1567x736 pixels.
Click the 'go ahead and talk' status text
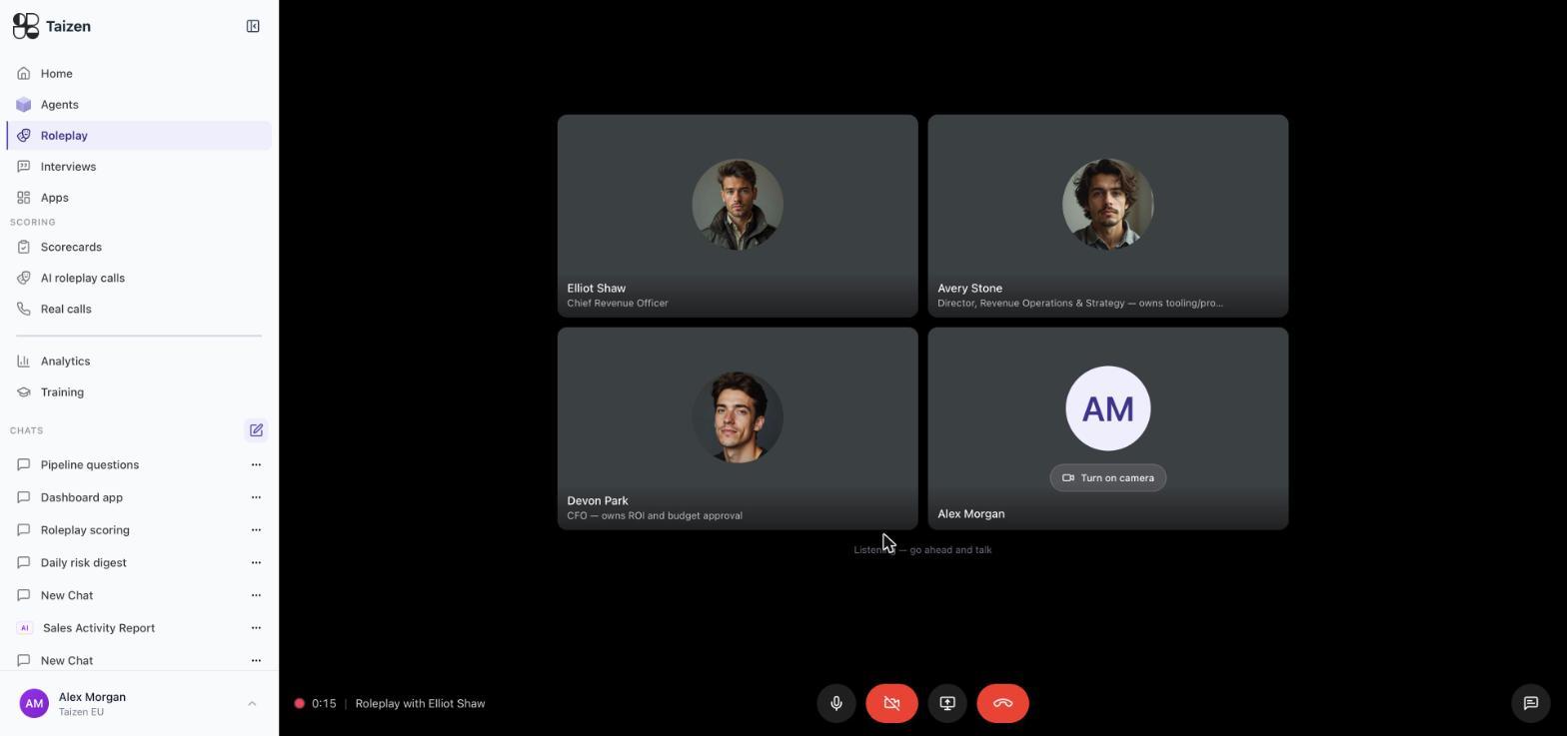click(x=950, y=549)
